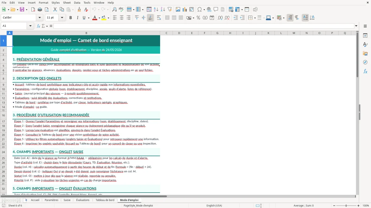Viewport: 371px width, 208px height.
Task: Click the Accueil sheet tab
Action: (x=35, y=200)
